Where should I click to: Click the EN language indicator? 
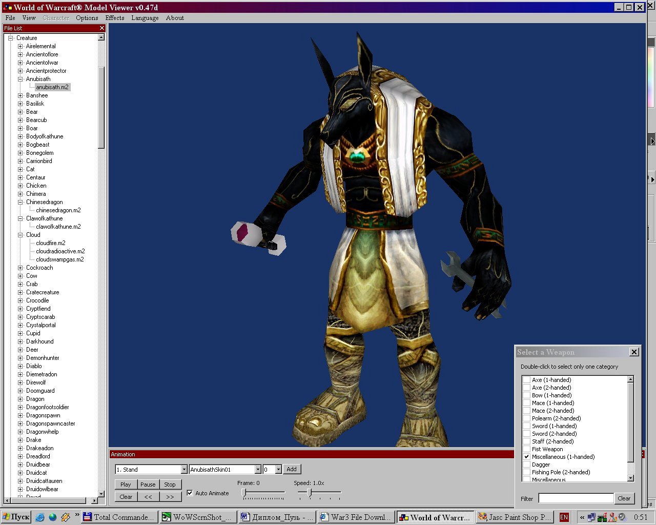point(564,517)
